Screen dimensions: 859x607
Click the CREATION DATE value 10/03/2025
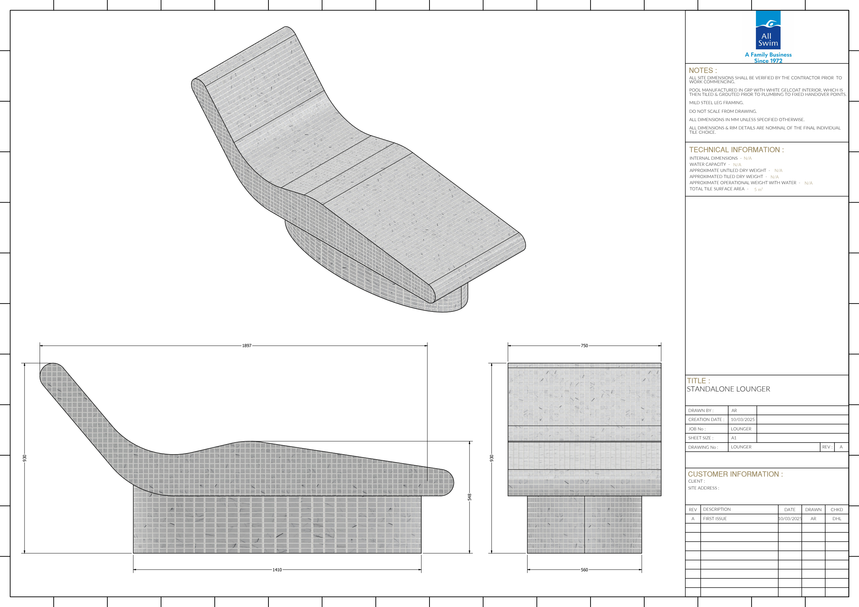click(x=742, y=420)
